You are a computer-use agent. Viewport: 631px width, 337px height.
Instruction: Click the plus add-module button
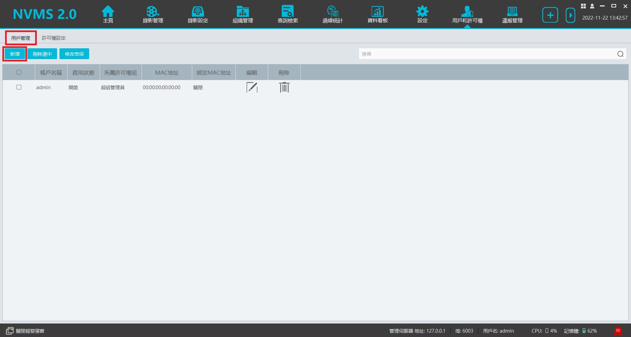click(x=550, y=15)
